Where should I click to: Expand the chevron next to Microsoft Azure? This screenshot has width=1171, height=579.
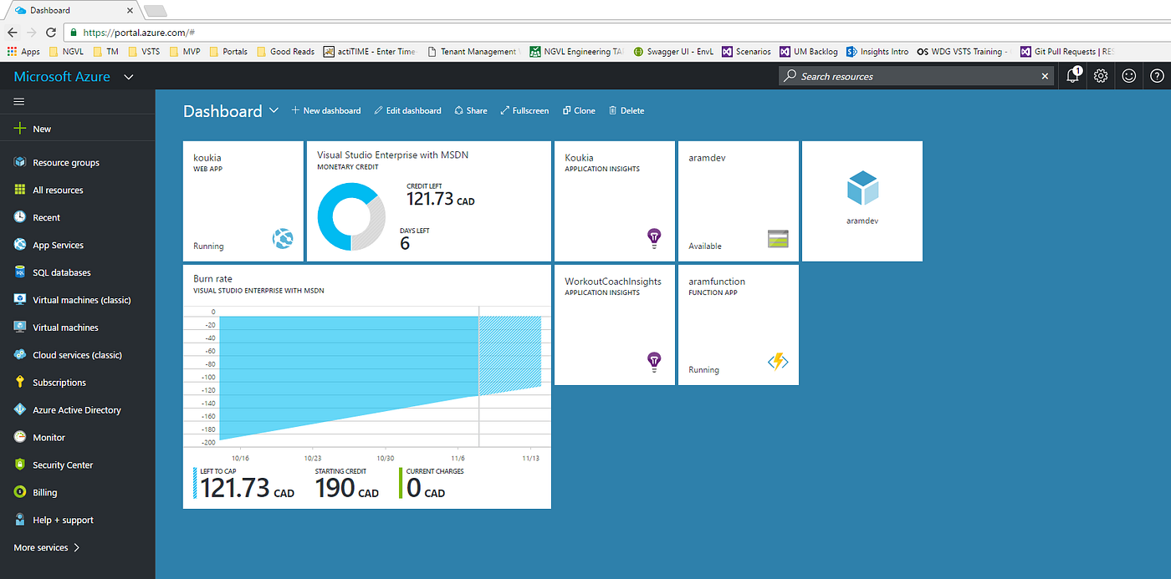coord(128,76)
